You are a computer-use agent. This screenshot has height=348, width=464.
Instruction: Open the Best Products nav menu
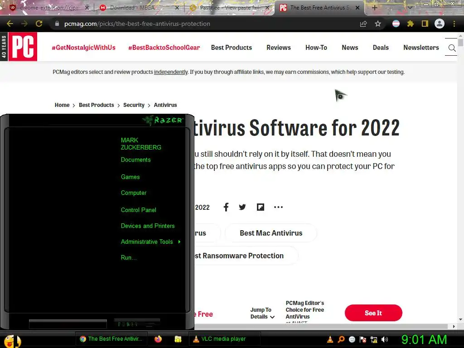(x=232, y=48)
